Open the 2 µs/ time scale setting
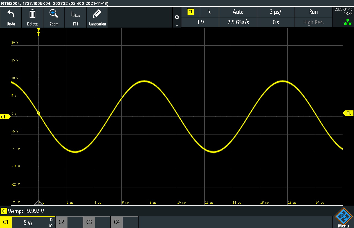354x228 pixels. (276, 12)
